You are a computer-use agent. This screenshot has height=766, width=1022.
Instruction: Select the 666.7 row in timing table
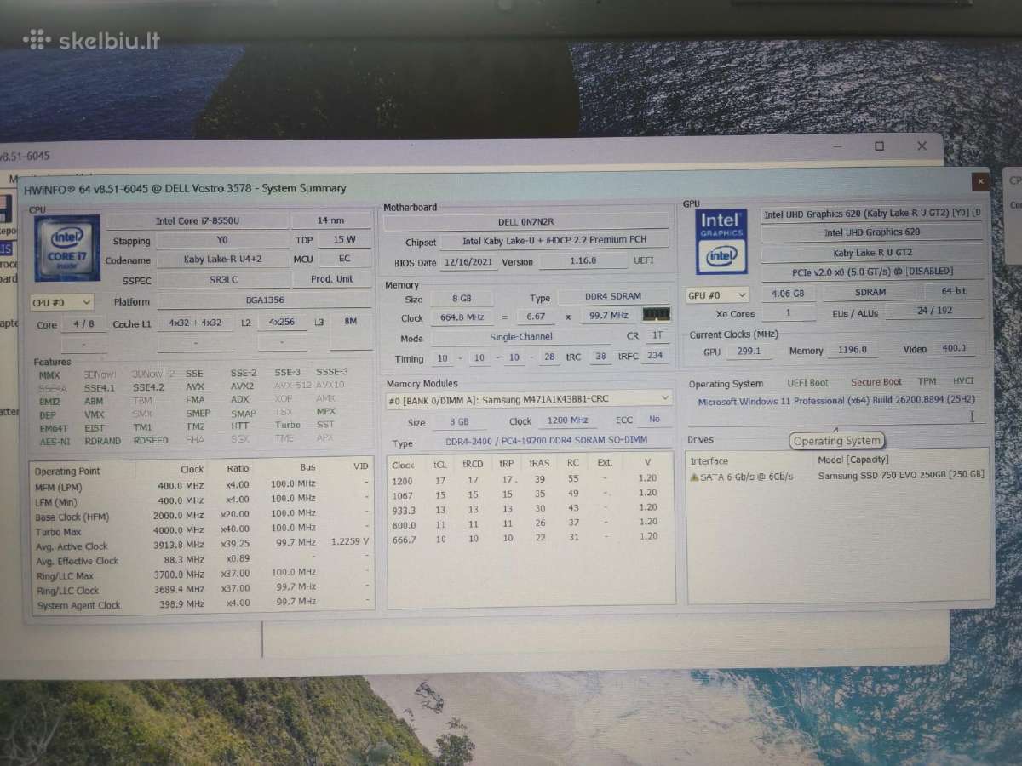pyautogui.click(x=526, y=537)
